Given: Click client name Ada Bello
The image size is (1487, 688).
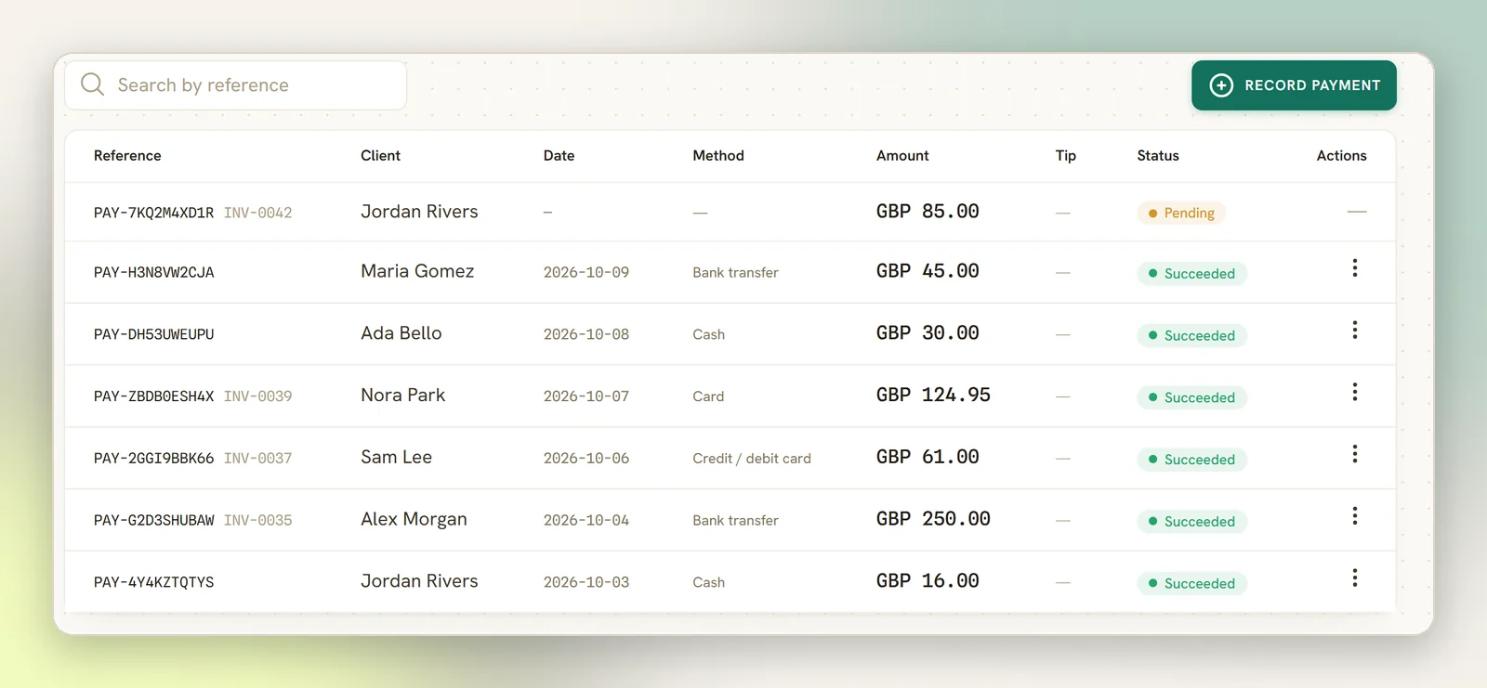Looking at the screenshot, I should pyautogui.click(x=401, y=333).
